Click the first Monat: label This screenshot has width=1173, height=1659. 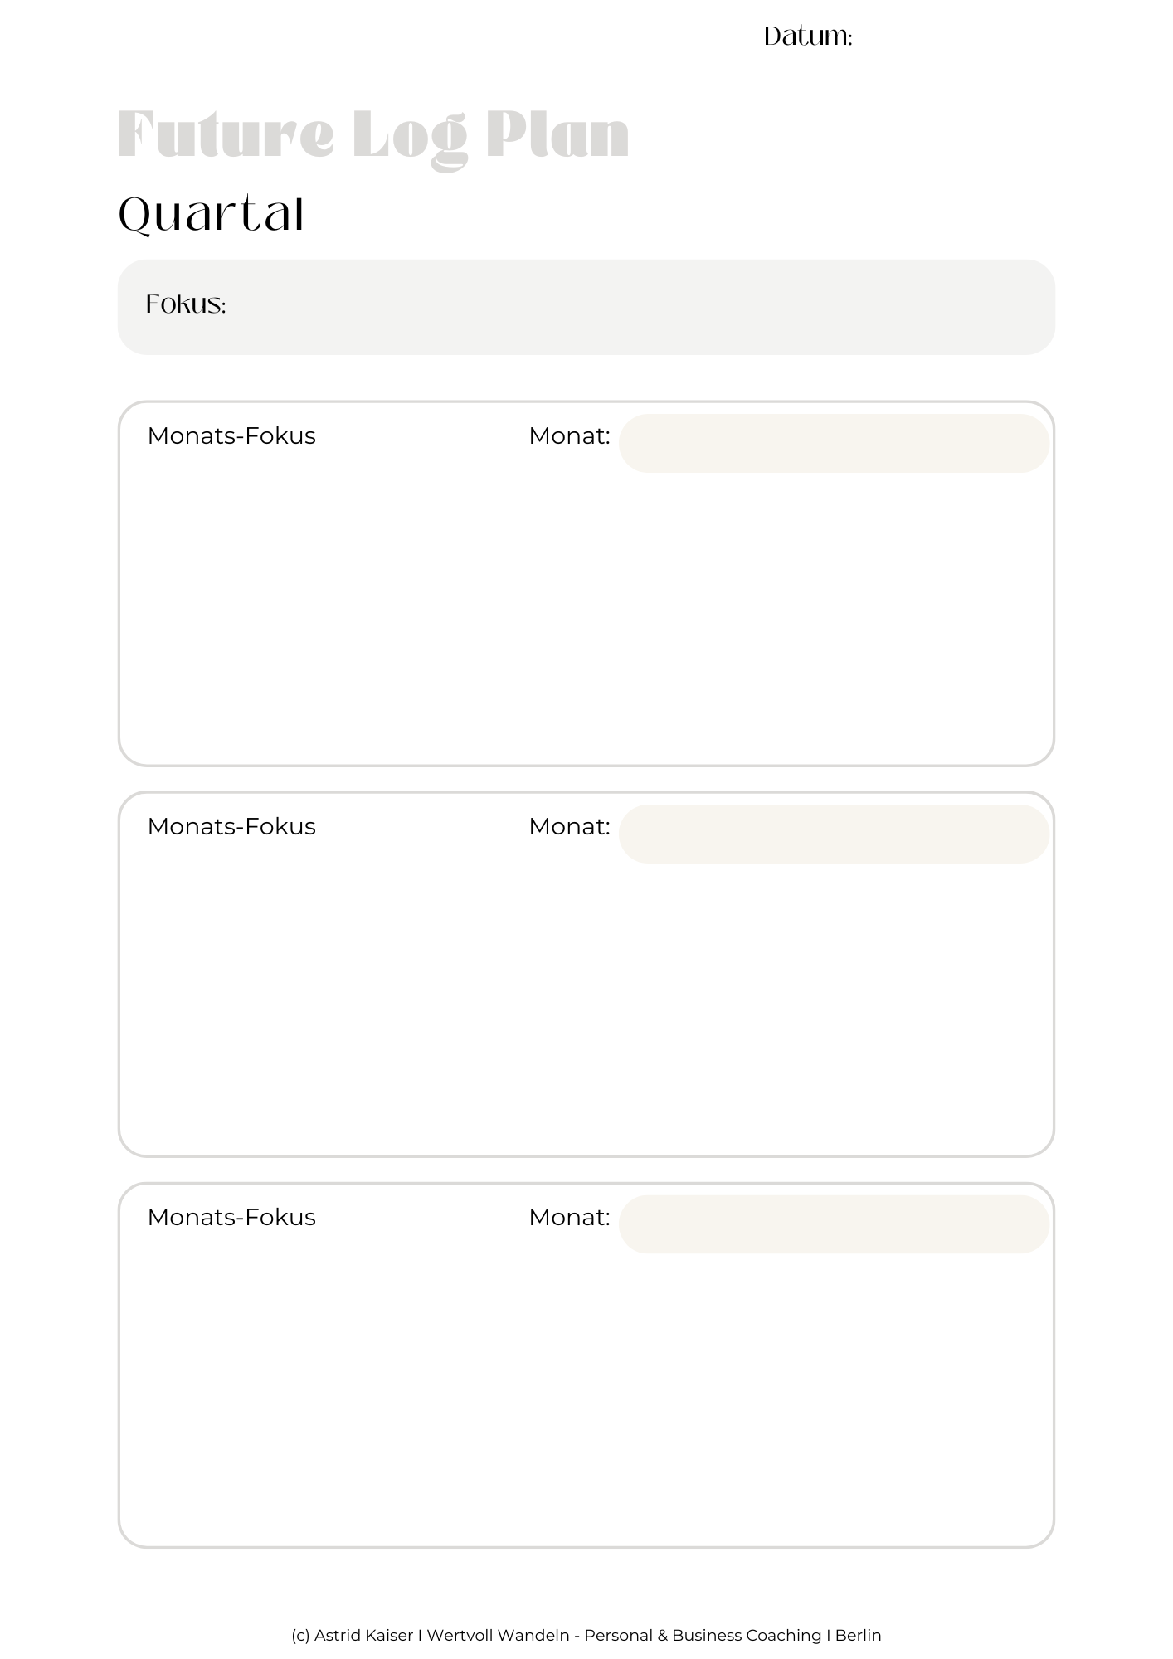click(x=569, y=435)
